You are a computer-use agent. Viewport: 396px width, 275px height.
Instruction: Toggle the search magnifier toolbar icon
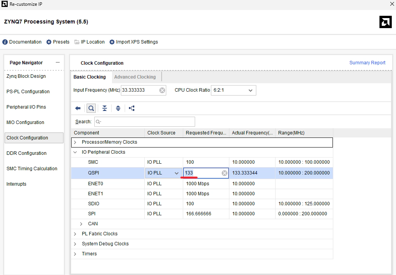point(91,108)
